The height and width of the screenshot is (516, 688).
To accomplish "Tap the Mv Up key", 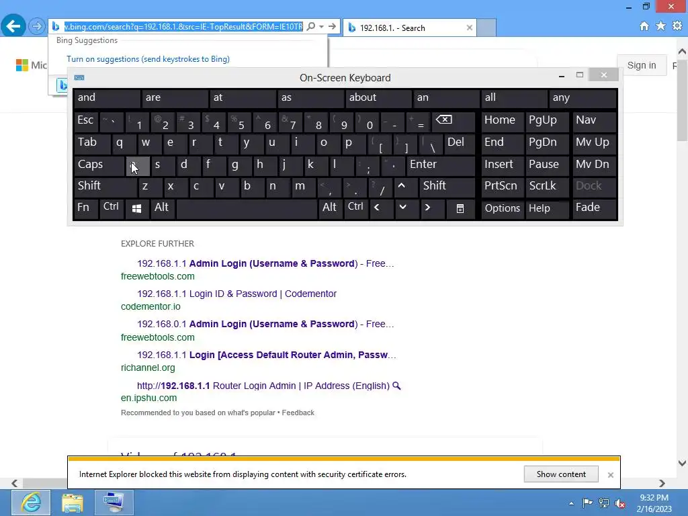I will coord(594,143).
